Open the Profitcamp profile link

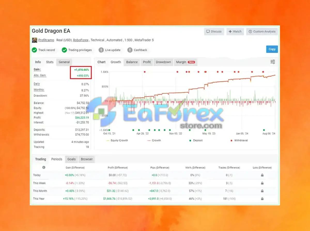tap(46, 40)
